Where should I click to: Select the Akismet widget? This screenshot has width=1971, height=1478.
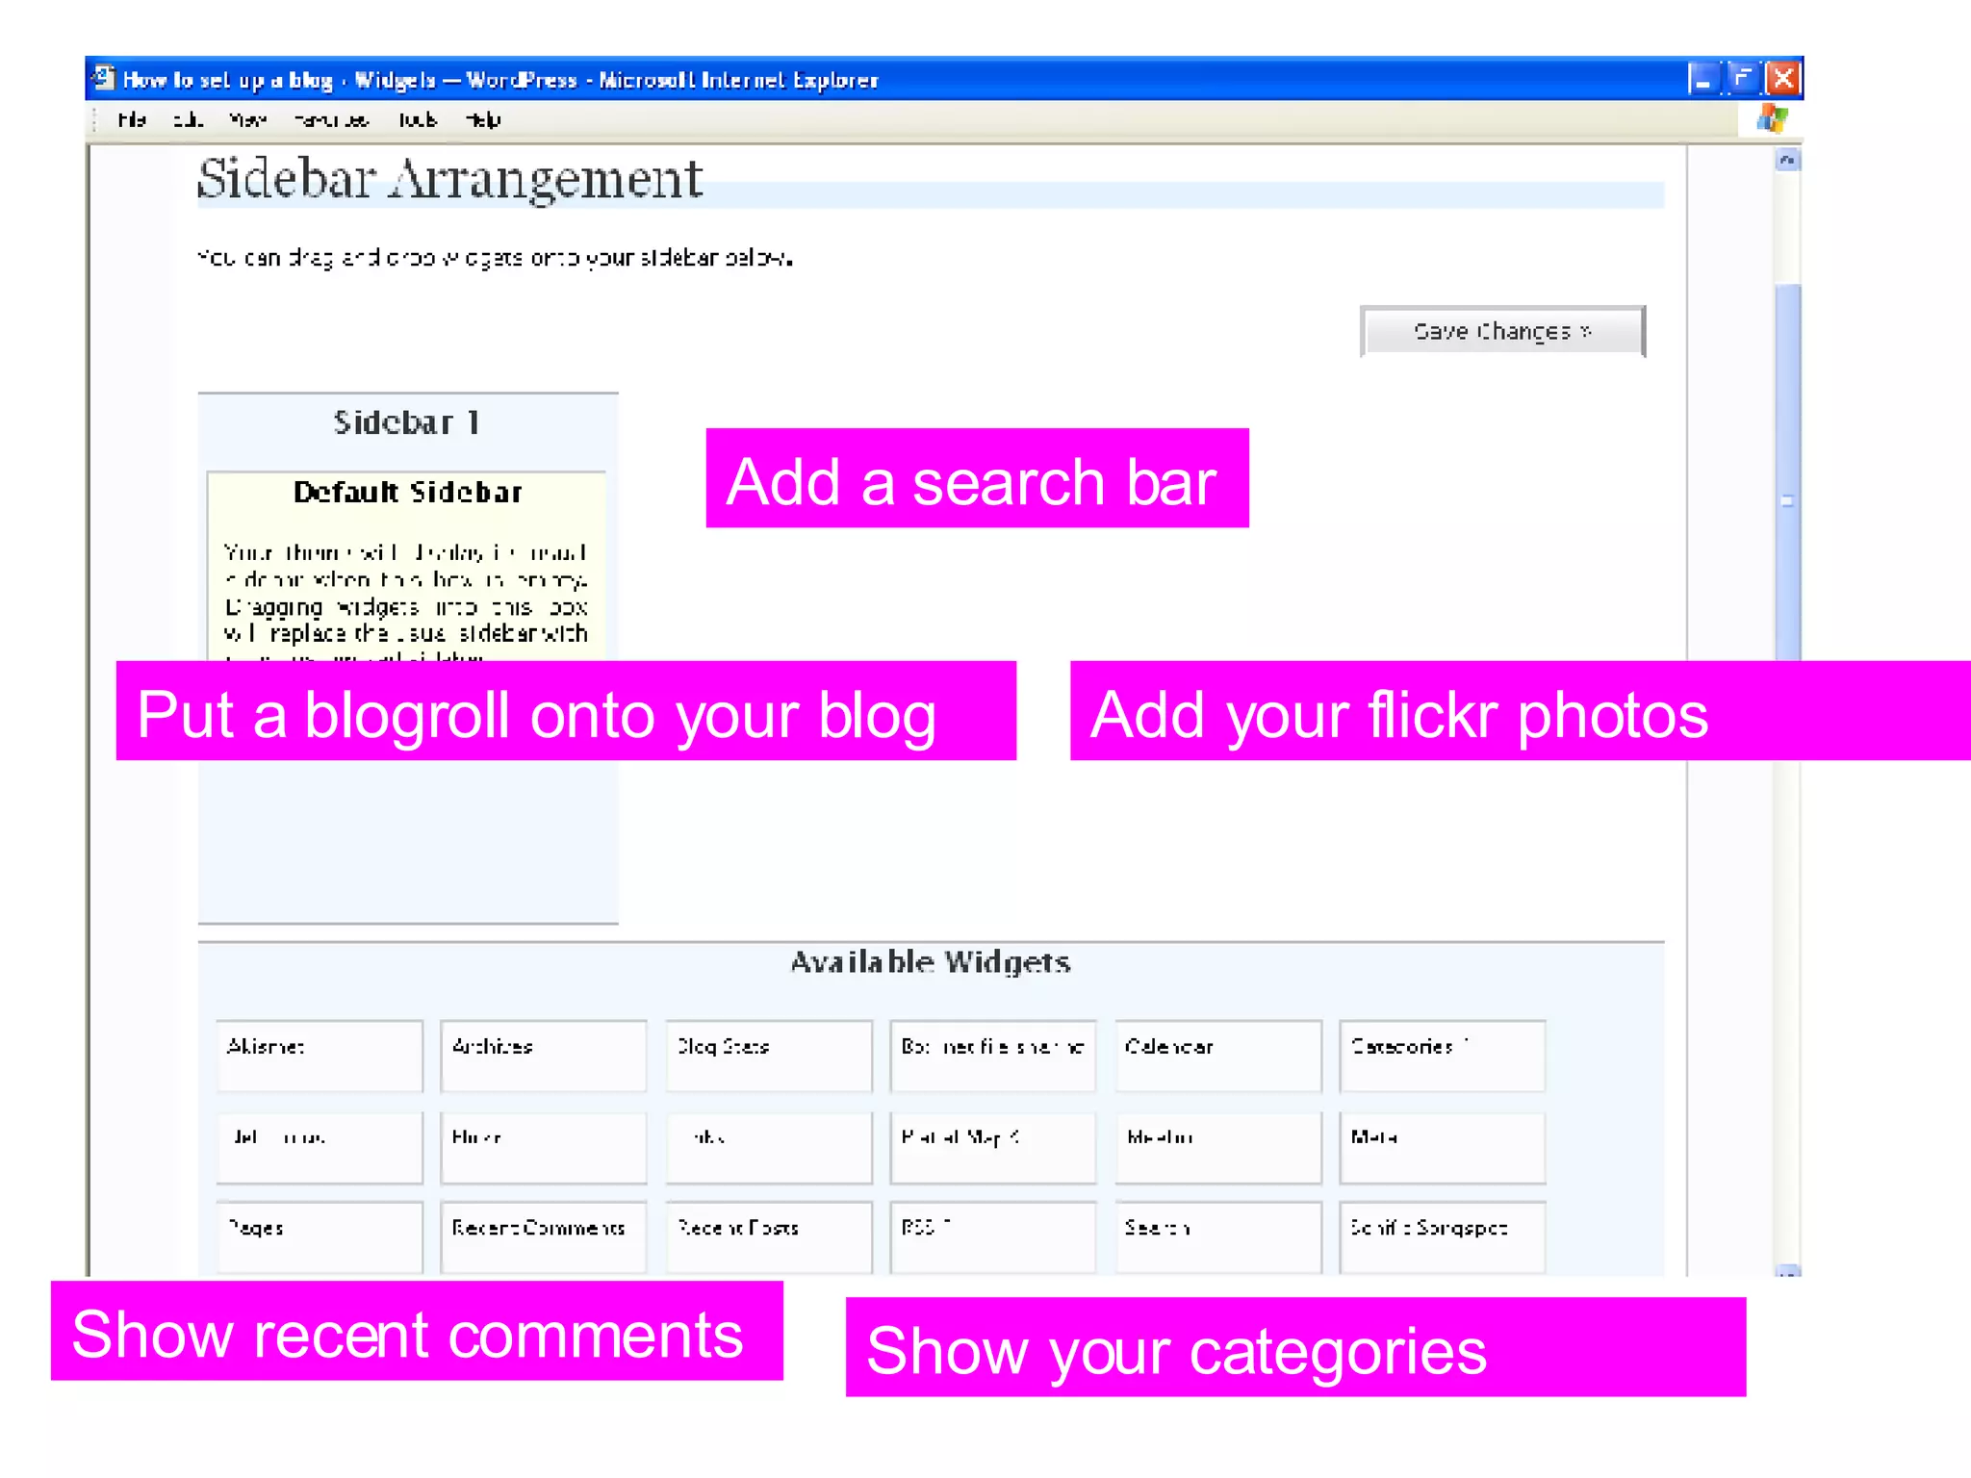[320, 1056]
